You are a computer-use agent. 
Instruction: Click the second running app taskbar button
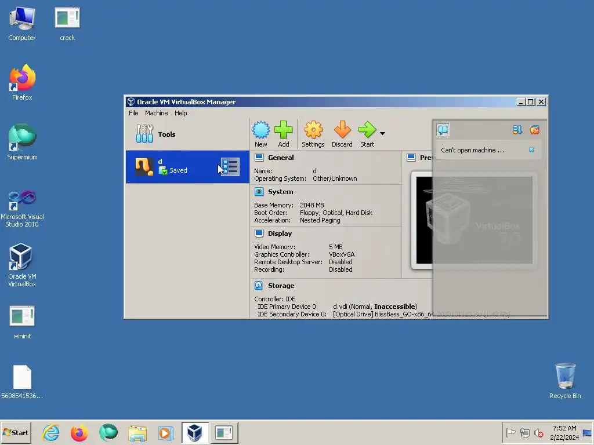point(224,432)
